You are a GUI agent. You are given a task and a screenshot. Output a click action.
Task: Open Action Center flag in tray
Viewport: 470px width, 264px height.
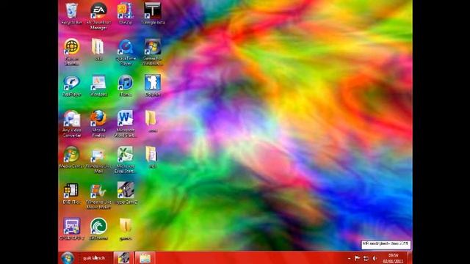pyautogui.click(x=358, y=258)
